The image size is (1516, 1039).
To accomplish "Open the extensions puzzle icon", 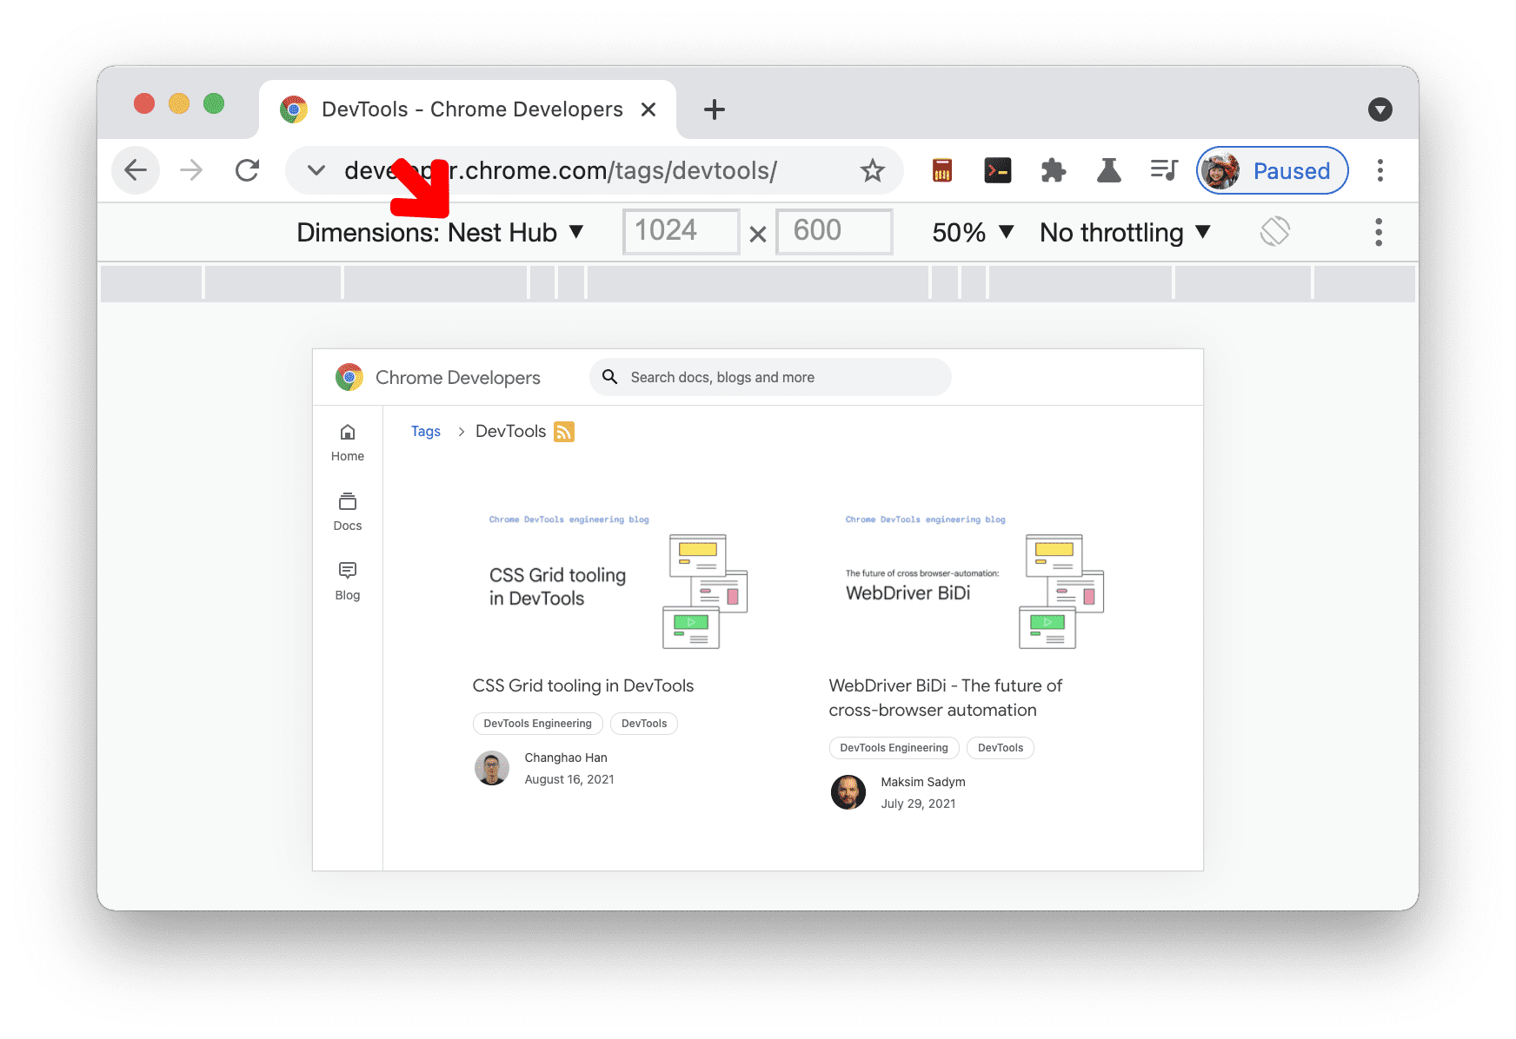I will pos(1053,170).
